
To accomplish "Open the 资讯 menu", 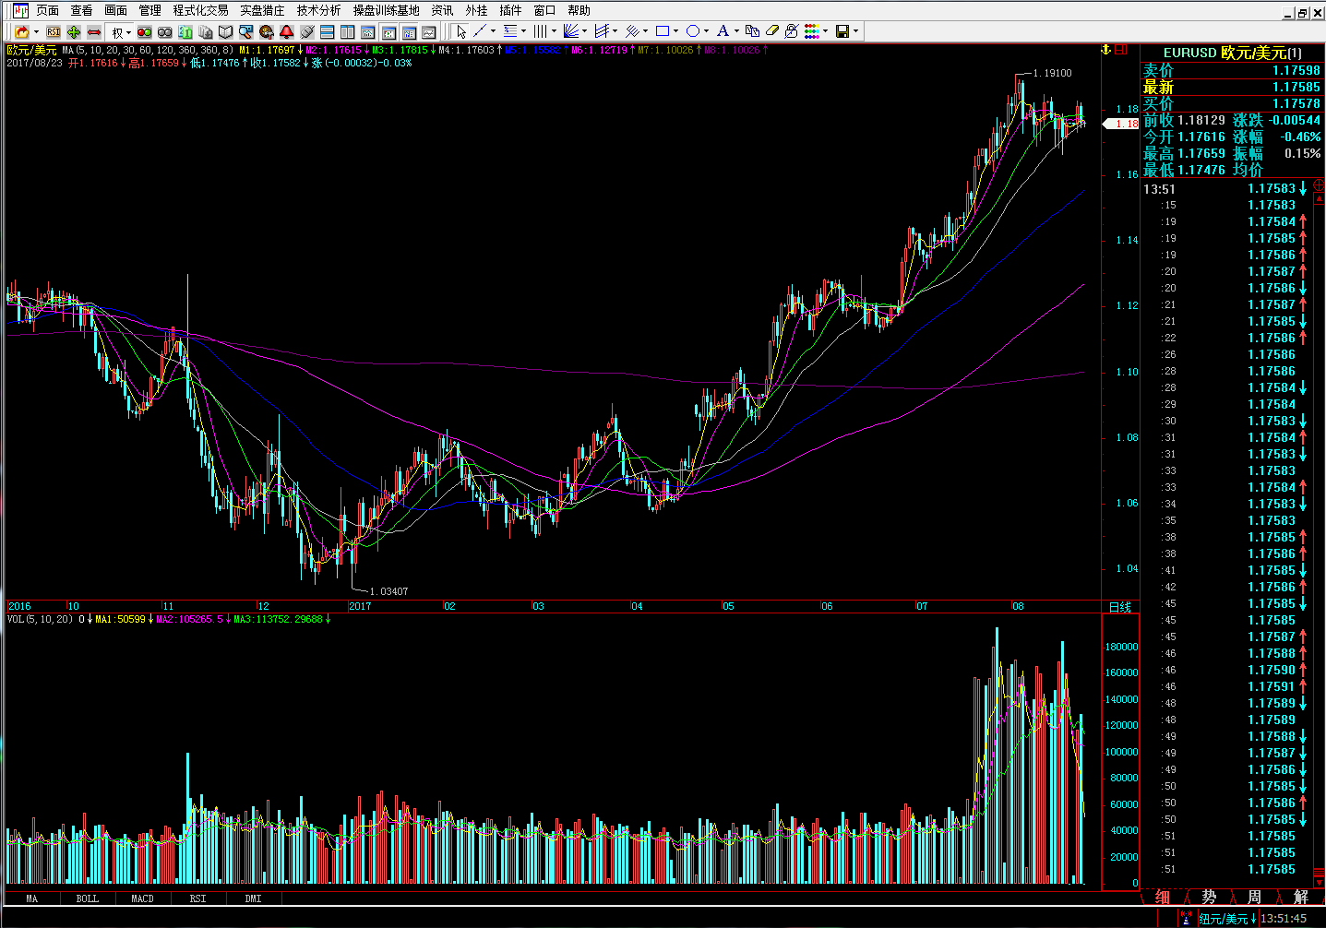I will (x=442, y=10).
